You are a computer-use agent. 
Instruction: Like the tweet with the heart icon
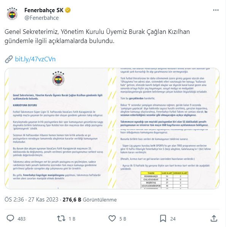(112, 219)
